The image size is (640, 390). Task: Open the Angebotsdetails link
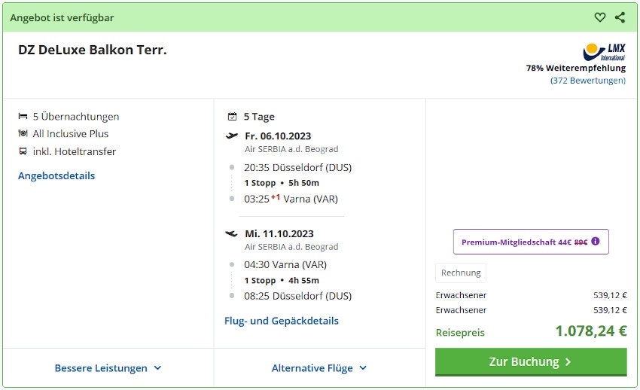tap(56, 175)
